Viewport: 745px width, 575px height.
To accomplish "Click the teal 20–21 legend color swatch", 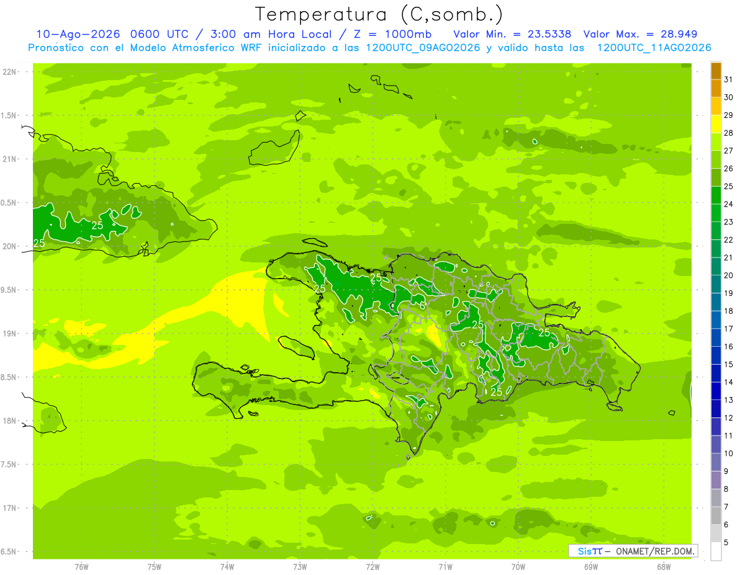I will click(x=716, y=267).
